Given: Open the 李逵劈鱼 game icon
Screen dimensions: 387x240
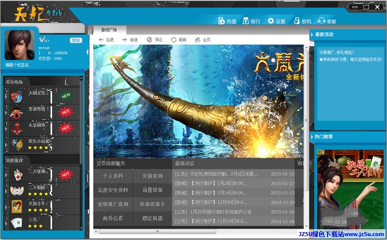Looking at the screenshot, I should [17, 112].
